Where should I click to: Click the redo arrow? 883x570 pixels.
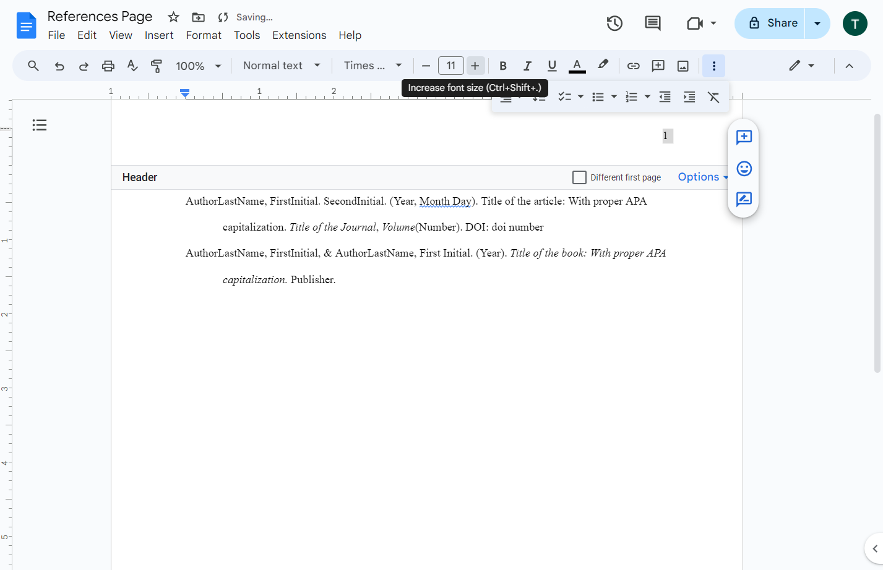84,66
